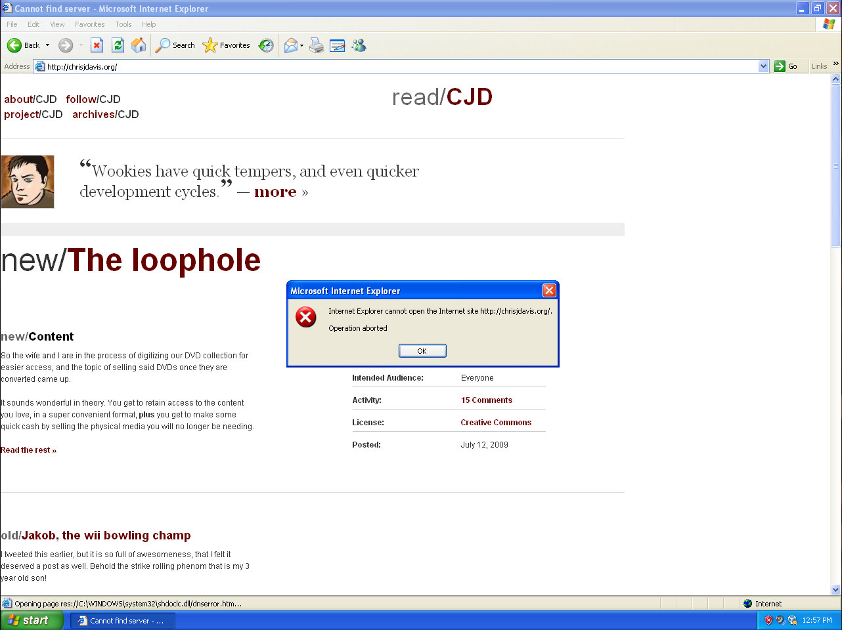Image resolution: width=842 pixels, height=630 pixels.
Task: Open Favorites star toolbar button
Action: click(227, 45)
